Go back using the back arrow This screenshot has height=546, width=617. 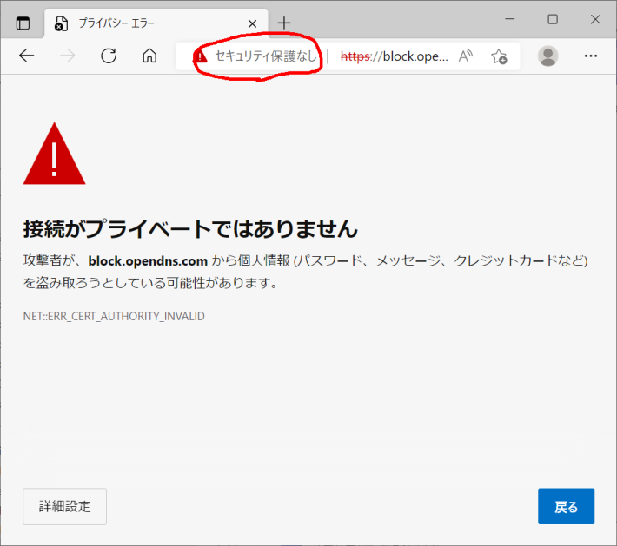pyautogui.click(x=27, y=56)
